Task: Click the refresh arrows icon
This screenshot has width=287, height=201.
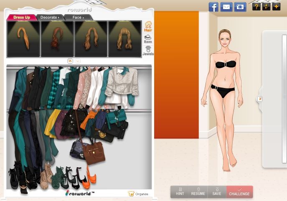Action: tap(266, 7)
